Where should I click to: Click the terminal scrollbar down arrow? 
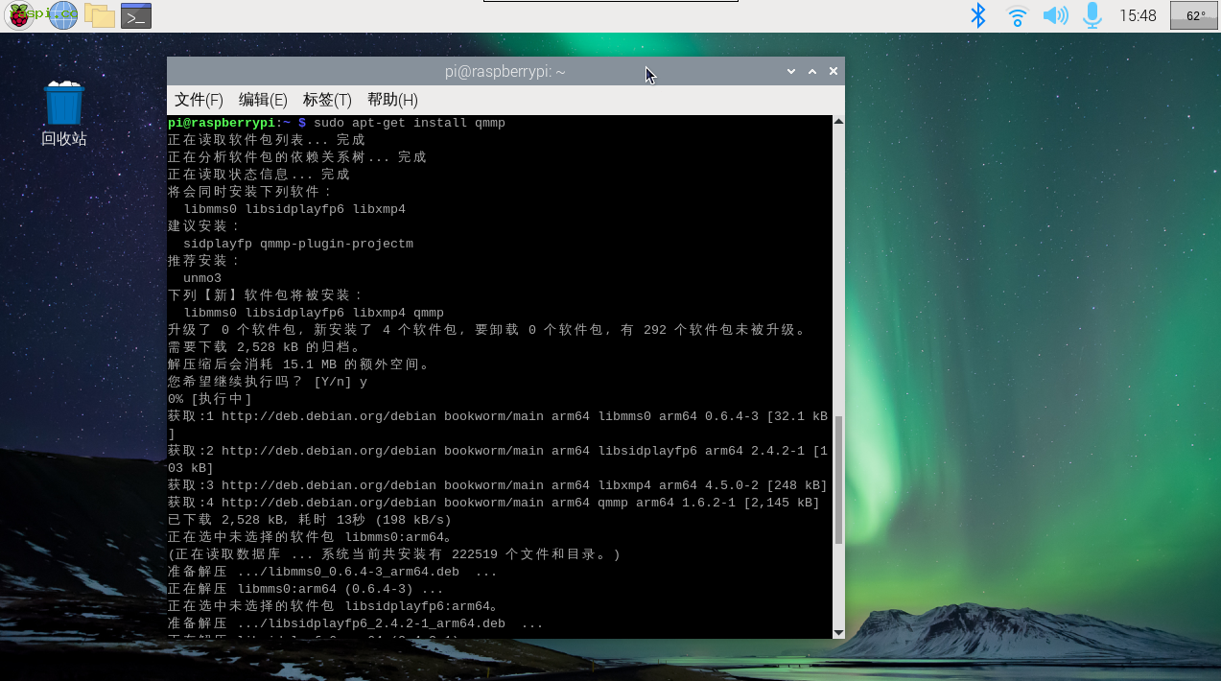pos(838,632)
